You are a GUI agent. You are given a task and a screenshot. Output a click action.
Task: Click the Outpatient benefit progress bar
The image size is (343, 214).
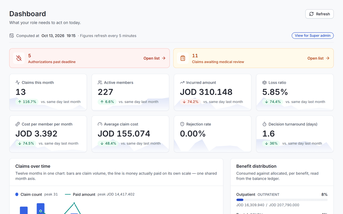pos(282,200)
